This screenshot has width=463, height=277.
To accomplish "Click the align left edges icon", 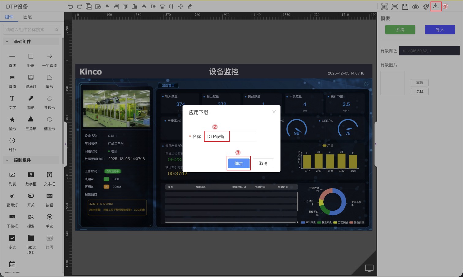I will pyautogui.click(x=107, y=6).
